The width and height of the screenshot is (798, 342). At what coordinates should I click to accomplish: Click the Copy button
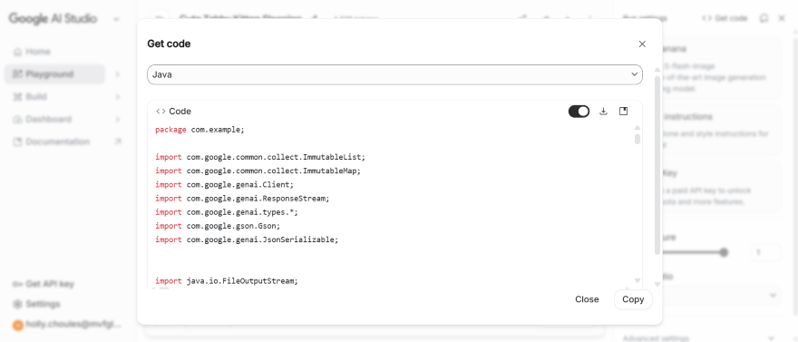point(633,299)
